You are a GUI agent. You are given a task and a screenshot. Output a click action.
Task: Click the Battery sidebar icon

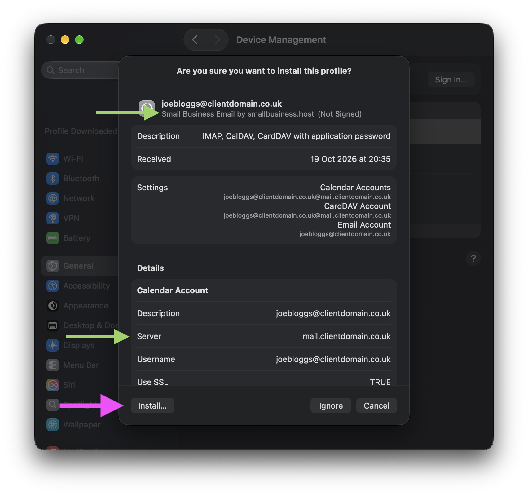coord(53,238)
